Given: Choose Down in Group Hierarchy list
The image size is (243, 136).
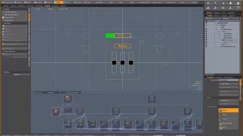Looking at the screenshot, I should click(x=229, y=114).
